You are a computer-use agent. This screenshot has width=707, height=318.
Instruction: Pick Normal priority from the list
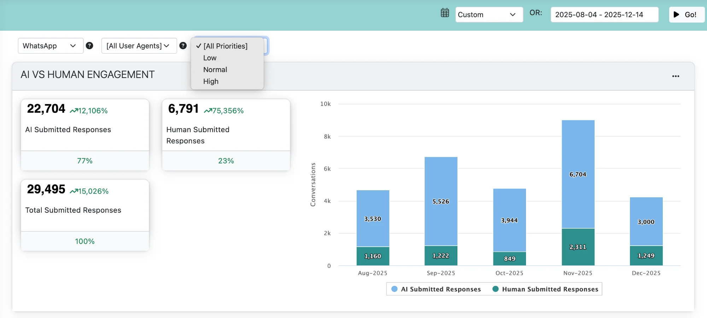pos(215,70)
